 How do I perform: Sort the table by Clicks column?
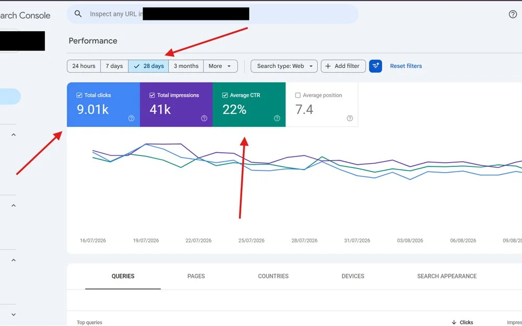[466, 322]
